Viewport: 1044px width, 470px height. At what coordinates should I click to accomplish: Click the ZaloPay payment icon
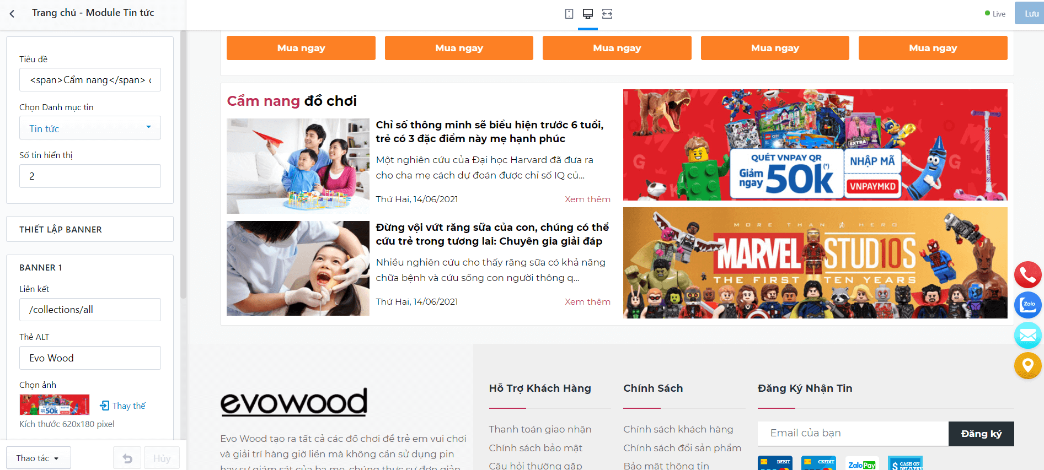(861, 463)
